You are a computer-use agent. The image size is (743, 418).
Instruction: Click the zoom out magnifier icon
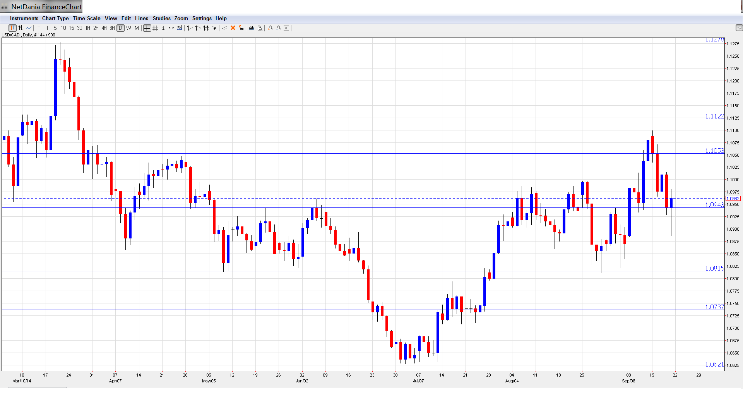click(279, 28)
